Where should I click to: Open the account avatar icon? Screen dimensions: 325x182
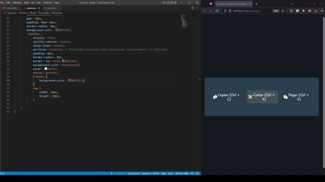click(298, 11)
